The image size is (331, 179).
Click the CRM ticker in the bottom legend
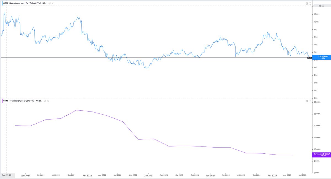coord(6,101)
